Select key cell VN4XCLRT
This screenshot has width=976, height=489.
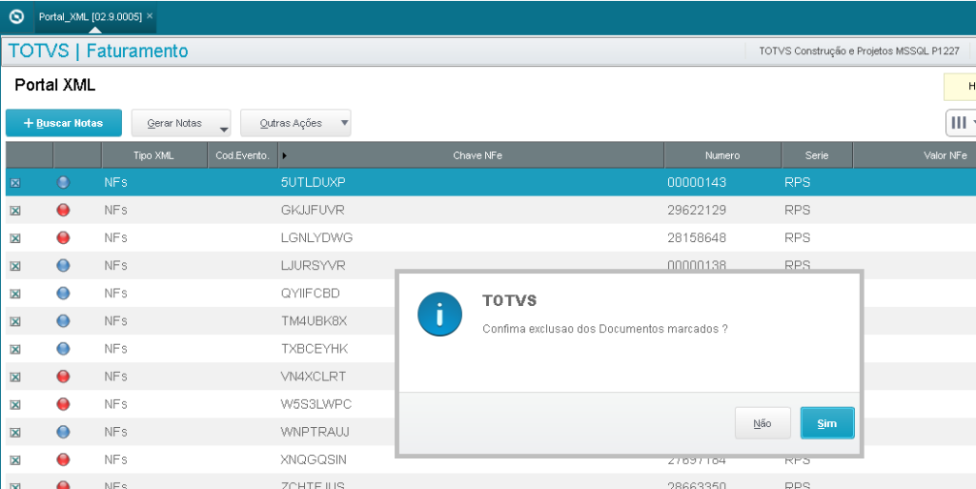pos(313,377)
